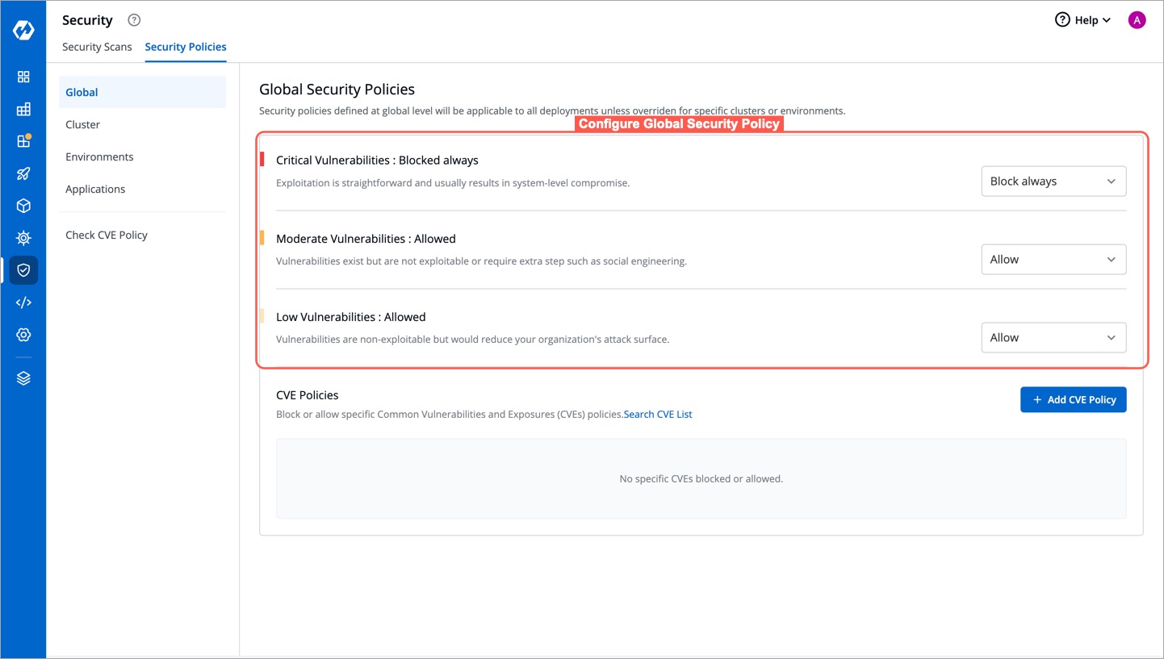Open the Block always severity dropdown
The height and width of the screenshot is (659, 1164).
click(1053, 181)
